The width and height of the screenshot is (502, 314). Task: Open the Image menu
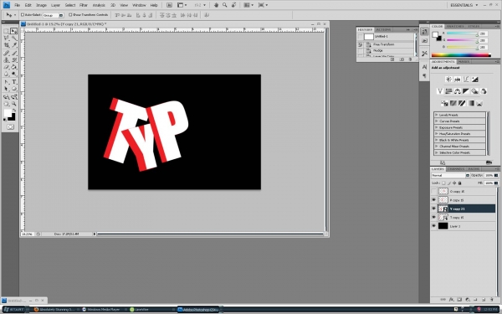click(x=41, y=5)
